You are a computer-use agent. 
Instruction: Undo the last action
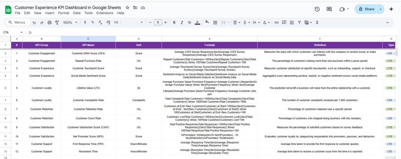pyautogui.click(x=34, y=22)
